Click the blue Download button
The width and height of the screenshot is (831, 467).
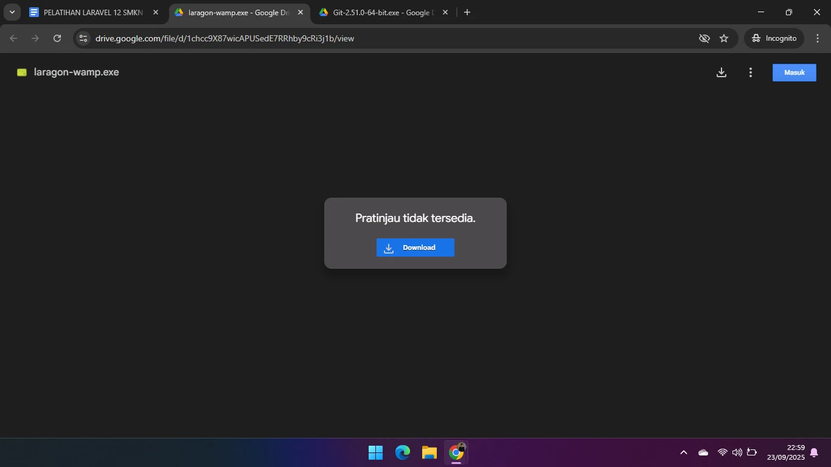coord(415,247)
